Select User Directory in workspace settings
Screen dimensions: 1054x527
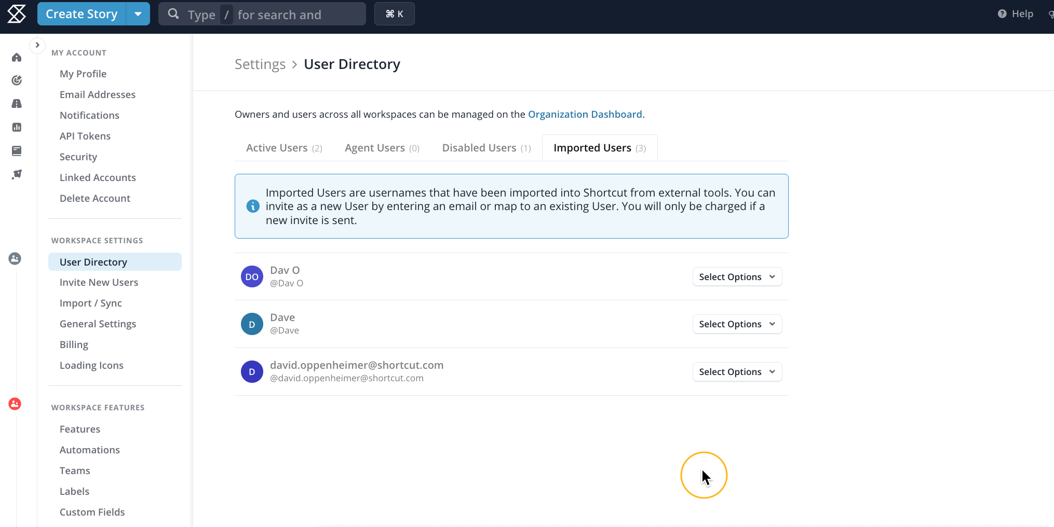115,262
